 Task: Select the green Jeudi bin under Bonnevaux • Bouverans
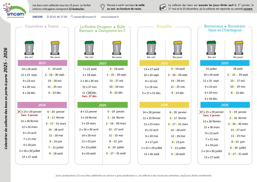click(211, 48)
